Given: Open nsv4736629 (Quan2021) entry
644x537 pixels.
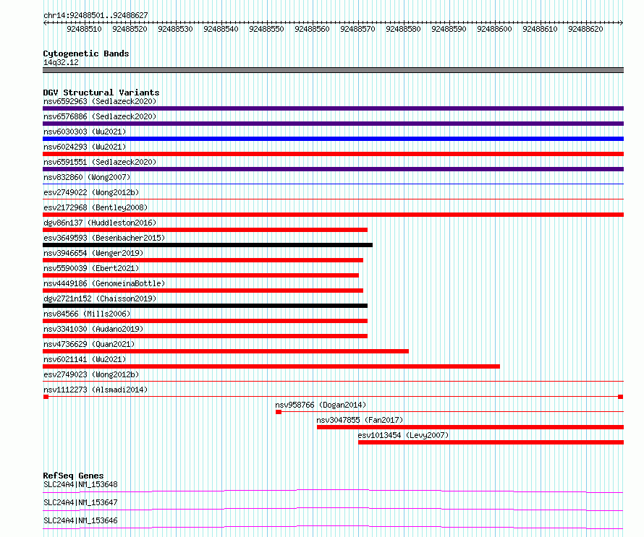Looking at the screenshot, I should [89, 344].
